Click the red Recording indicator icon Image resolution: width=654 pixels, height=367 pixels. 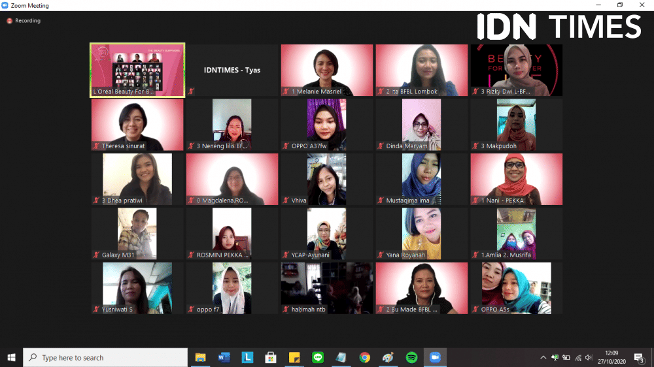point(9,21)
